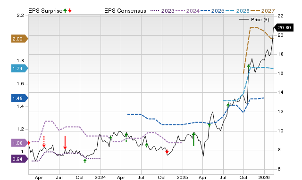This screenshot has height=180, width=302.
Task: Click the 0.94 dark purple EPS value tag
Action: pos(19,159)
